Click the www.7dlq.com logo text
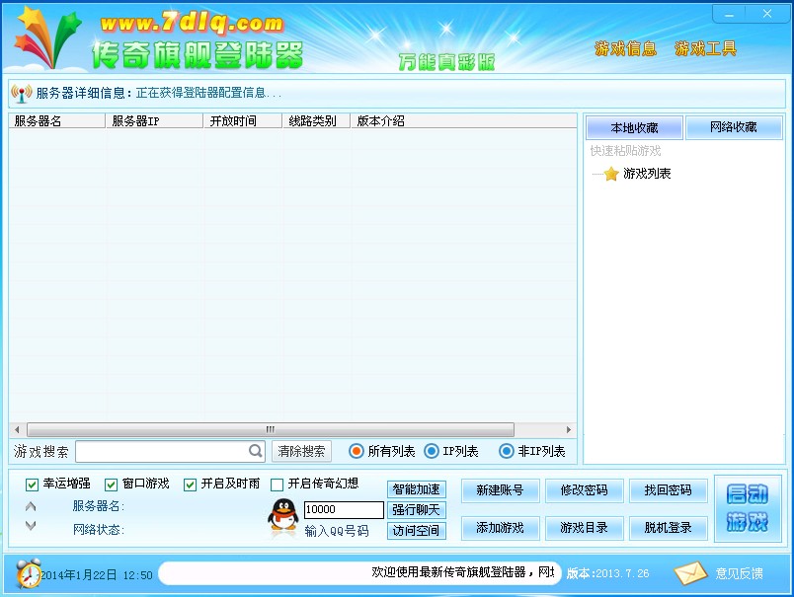Image resolution: width=794 pixels, height=597 pixels. (x=192, y=23)
